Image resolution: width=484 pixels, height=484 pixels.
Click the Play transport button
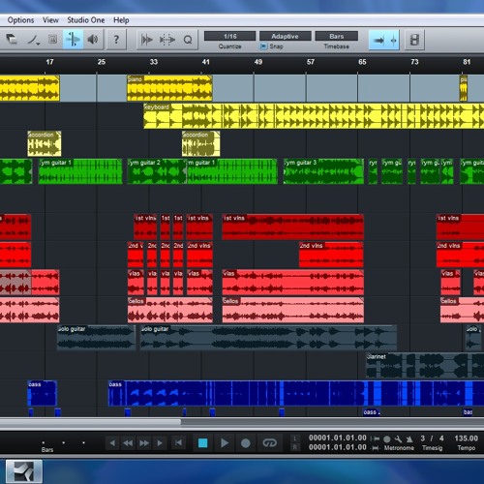click(x=225, y=443)
